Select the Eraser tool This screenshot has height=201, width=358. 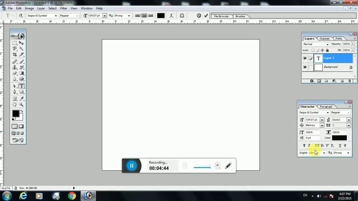point(15,73)
